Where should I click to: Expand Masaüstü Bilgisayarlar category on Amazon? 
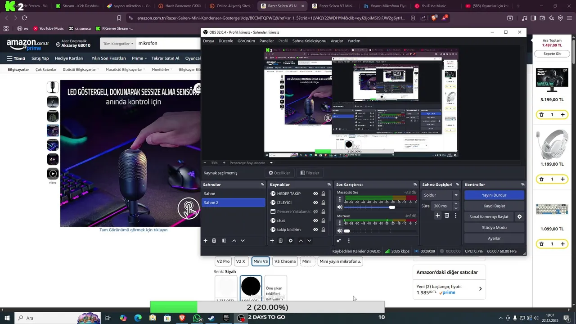tap(125, 70)
